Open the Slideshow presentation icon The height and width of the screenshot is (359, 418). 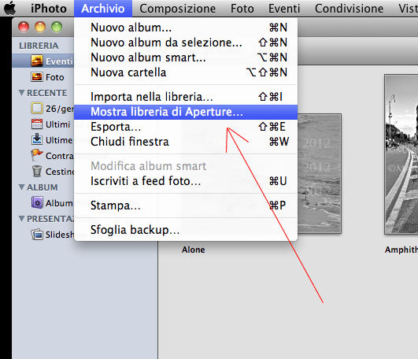[x=37, y=235]
